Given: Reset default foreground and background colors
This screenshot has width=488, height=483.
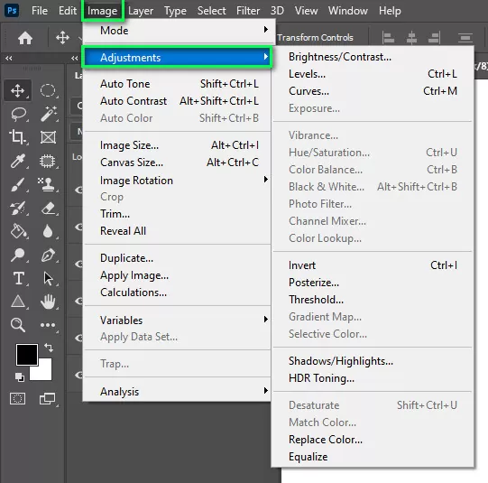Looking at the screenshot, I should click(x=19, y=377).
